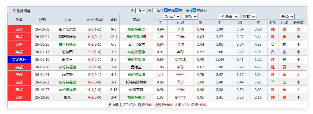Select the 进球数 column header
The image size is (313, 114).
pos(298,23)
